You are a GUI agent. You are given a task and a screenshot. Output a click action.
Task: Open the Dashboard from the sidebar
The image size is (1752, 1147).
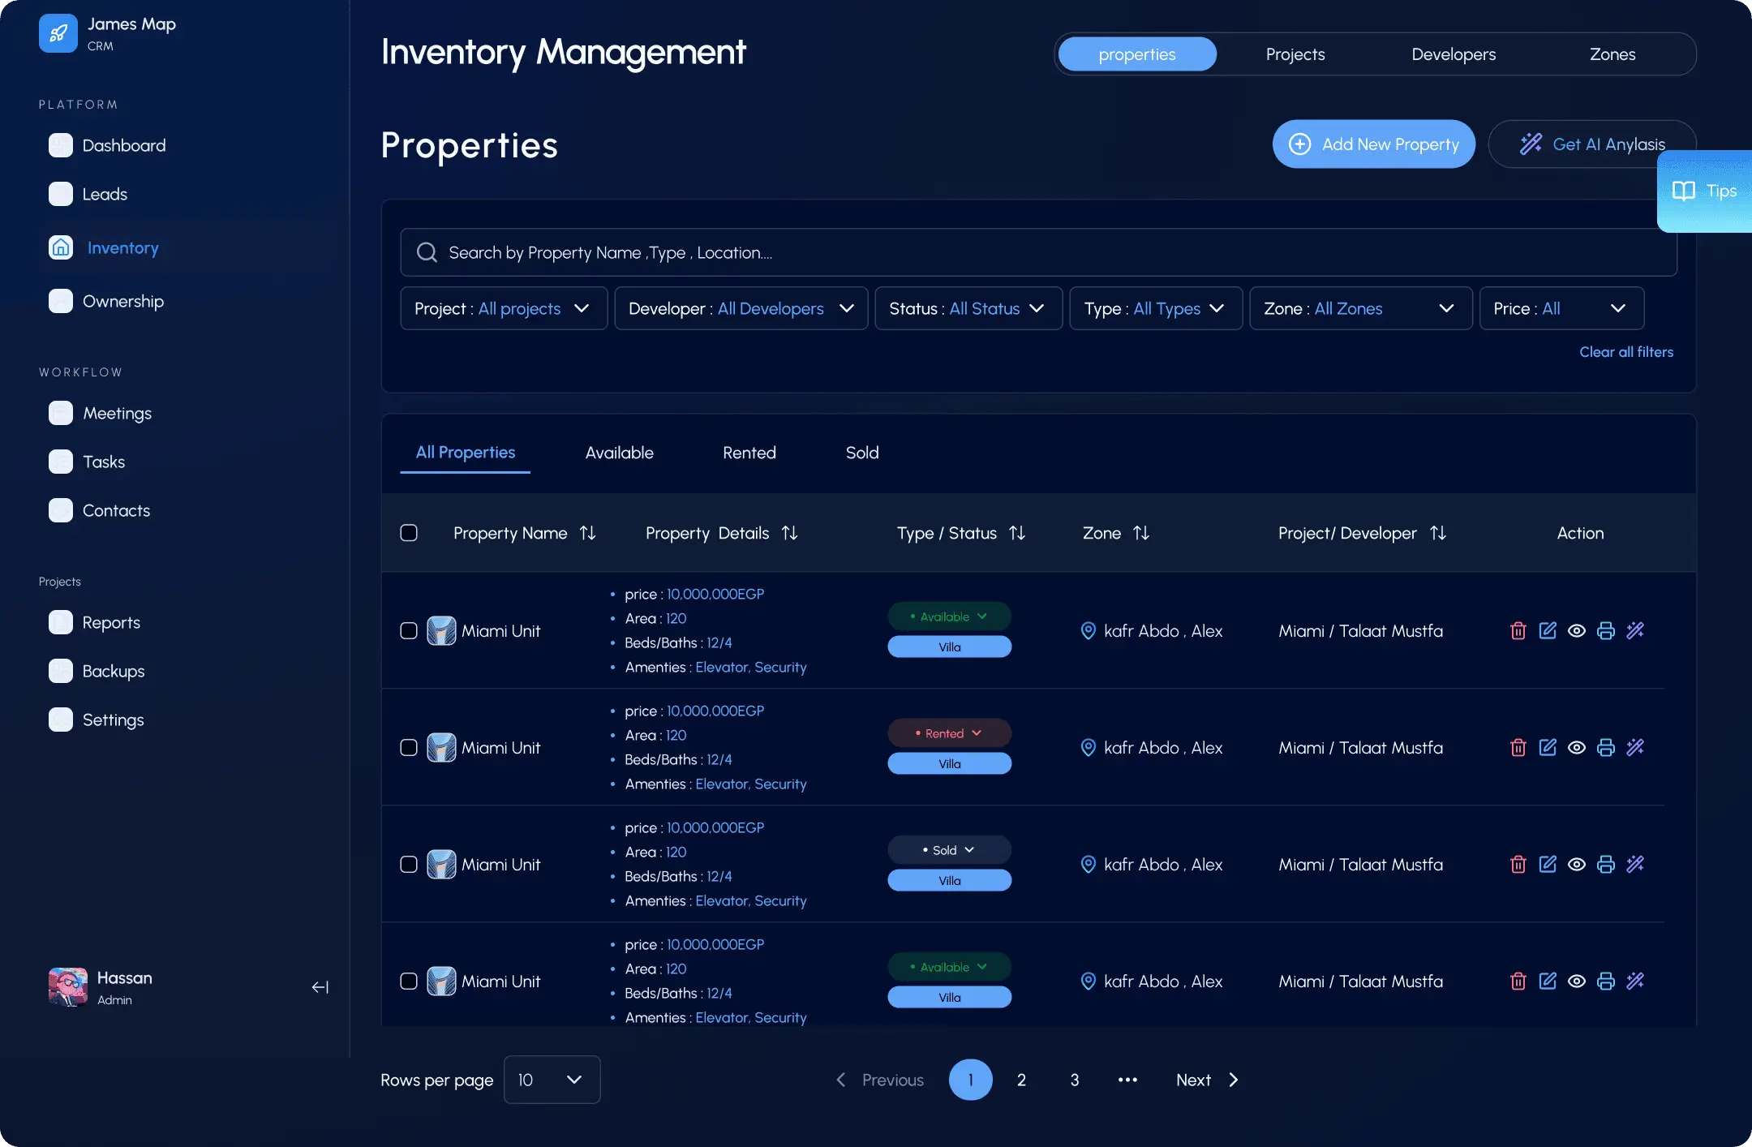123,145
